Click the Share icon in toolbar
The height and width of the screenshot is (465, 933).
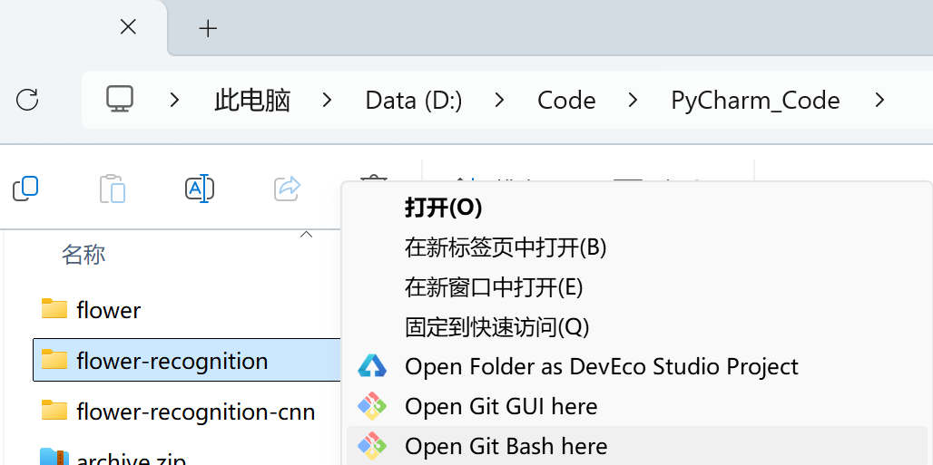pos(287,189)
